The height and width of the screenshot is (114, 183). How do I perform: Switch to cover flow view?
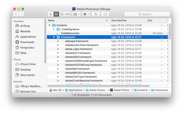(x=67, y=14)
